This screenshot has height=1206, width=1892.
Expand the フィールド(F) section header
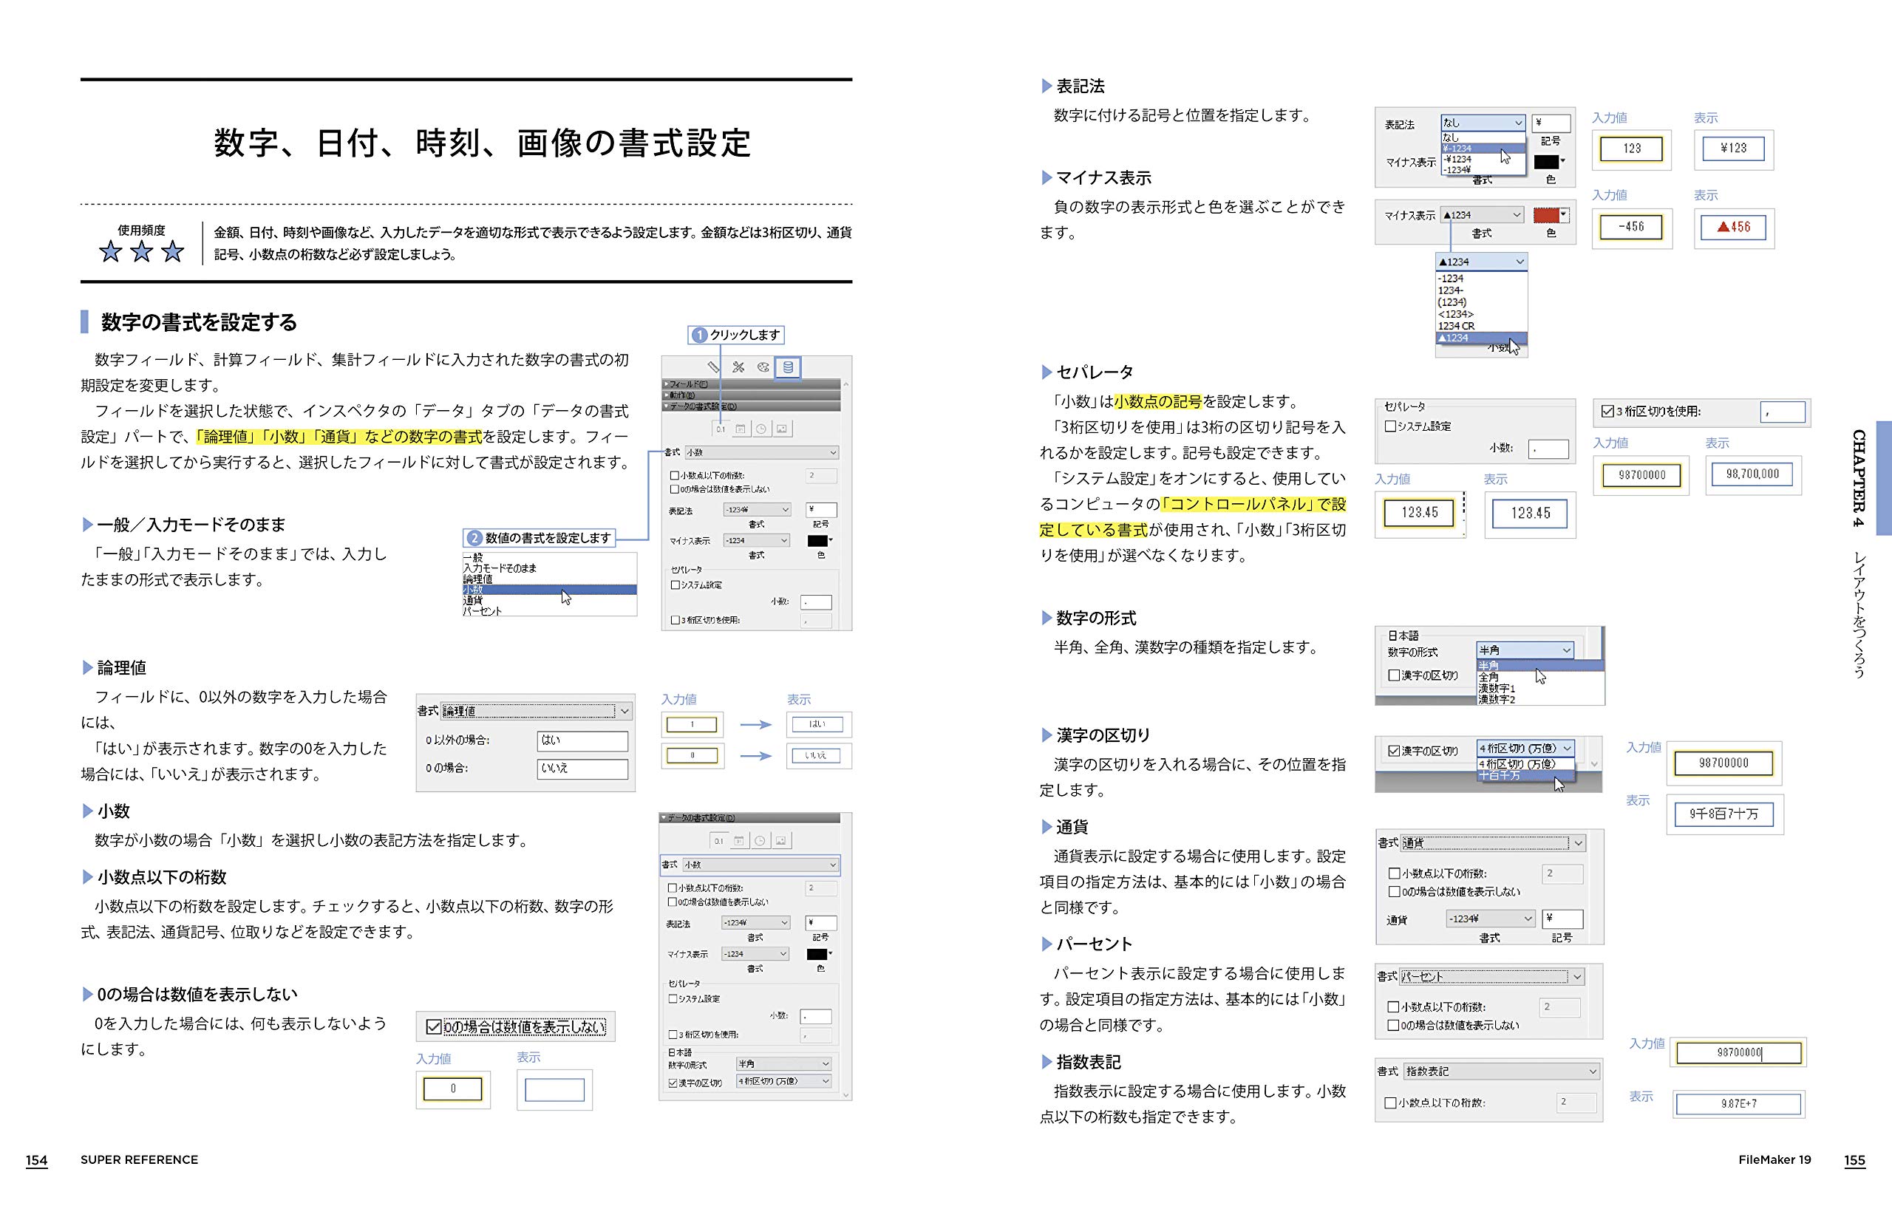coord(752,385)
